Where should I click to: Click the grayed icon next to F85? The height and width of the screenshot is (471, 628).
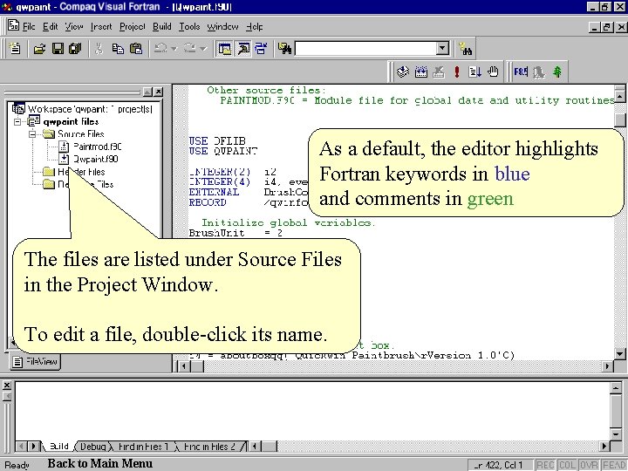click(x=539, y=72)
